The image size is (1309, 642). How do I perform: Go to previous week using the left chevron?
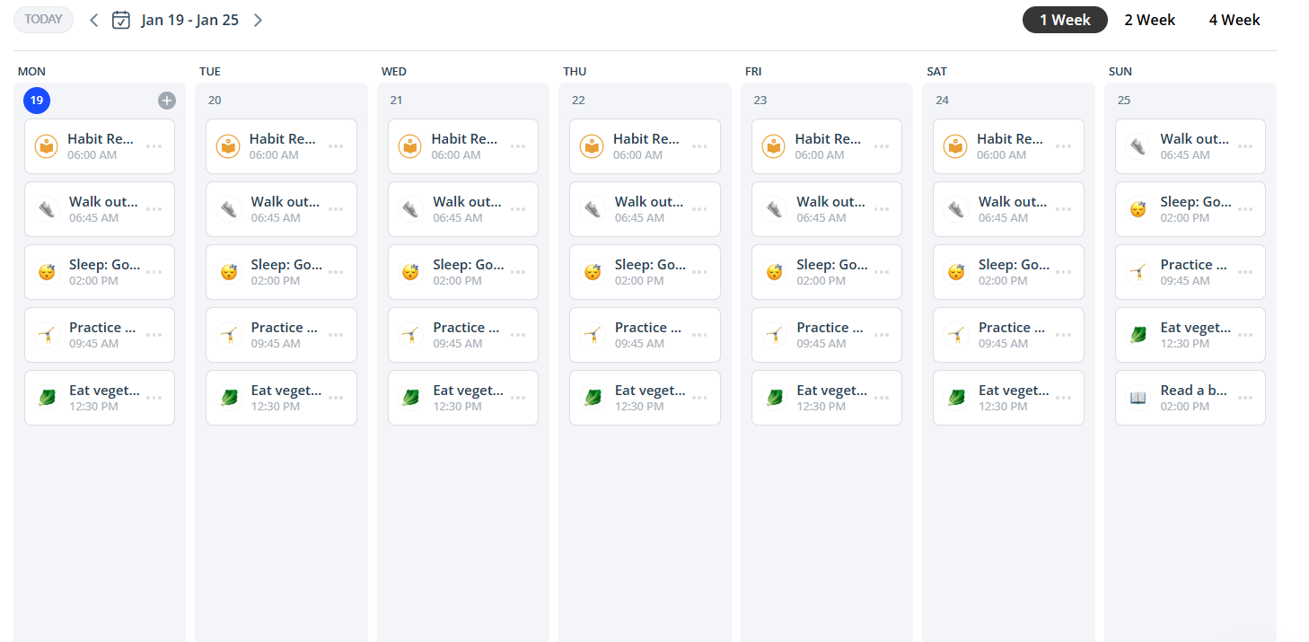(x=93, y=19)
